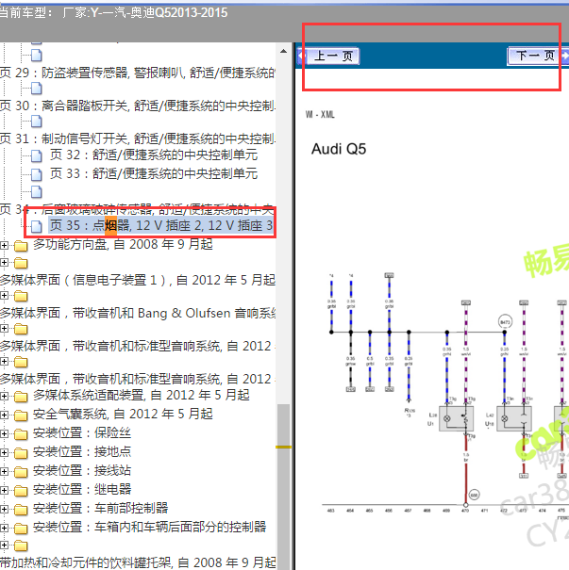Select 页 31：制动信号灯开关 tree entry

138,138
